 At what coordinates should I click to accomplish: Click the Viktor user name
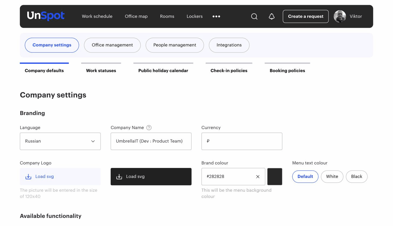356,16
